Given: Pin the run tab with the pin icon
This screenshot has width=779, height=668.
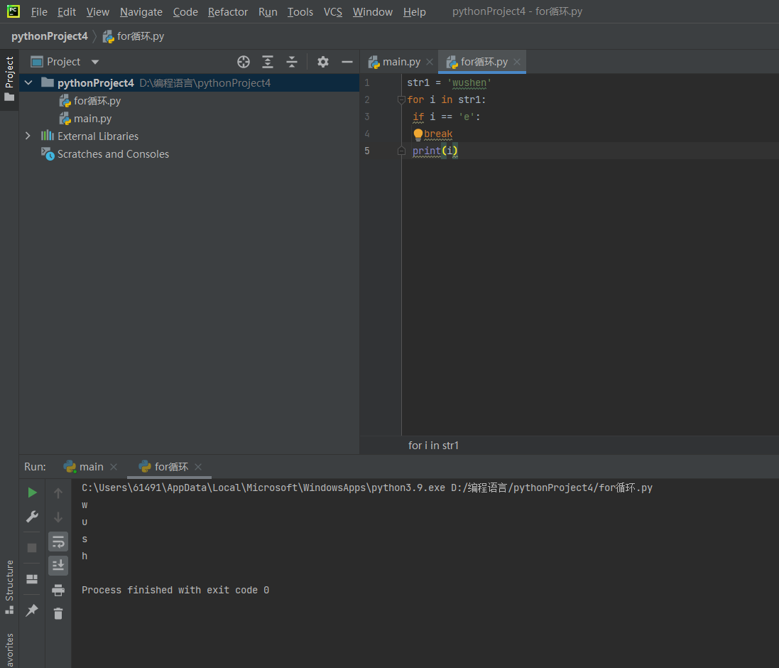Looking at the screenshot, I should pyautogui.click(x=32, y=610).
